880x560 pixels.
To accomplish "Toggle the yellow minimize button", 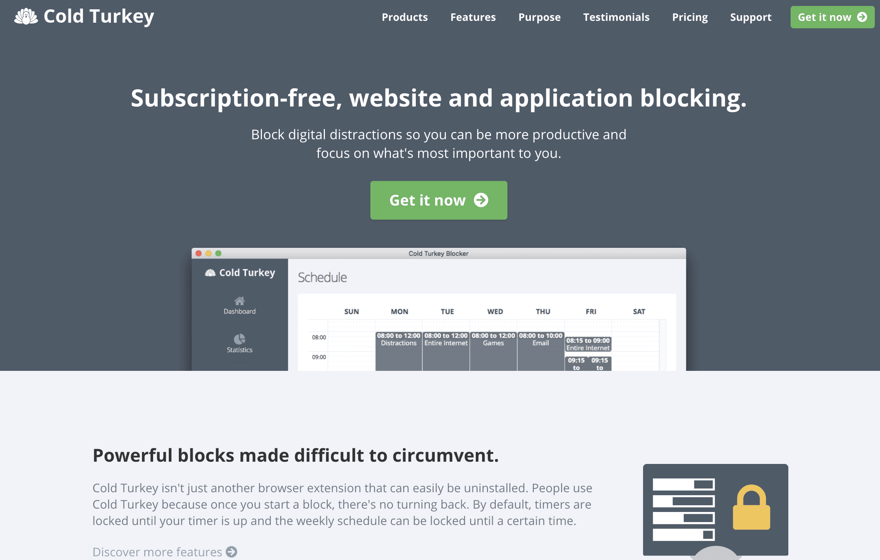I will (208, 253).
